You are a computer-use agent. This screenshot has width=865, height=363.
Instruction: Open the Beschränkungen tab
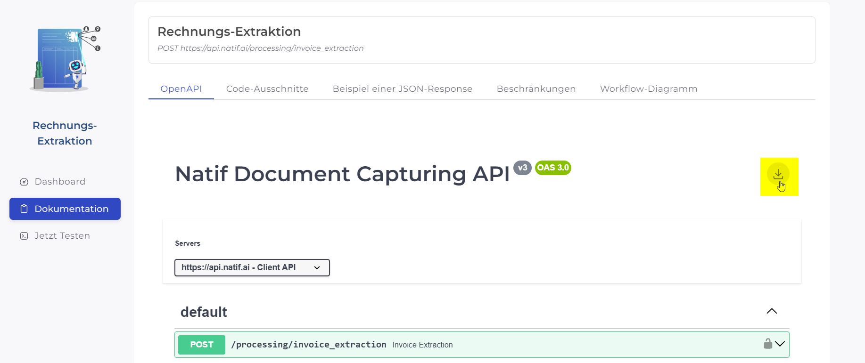[536, 89]
